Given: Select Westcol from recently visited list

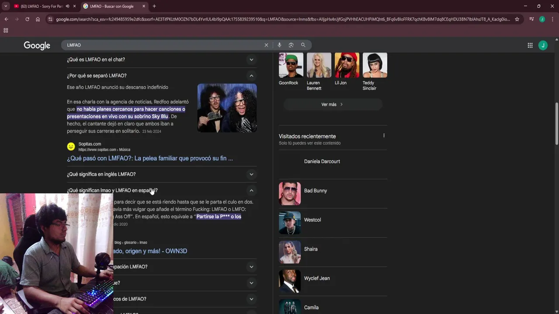Looking at the screenshot, I should pos(312,220).
